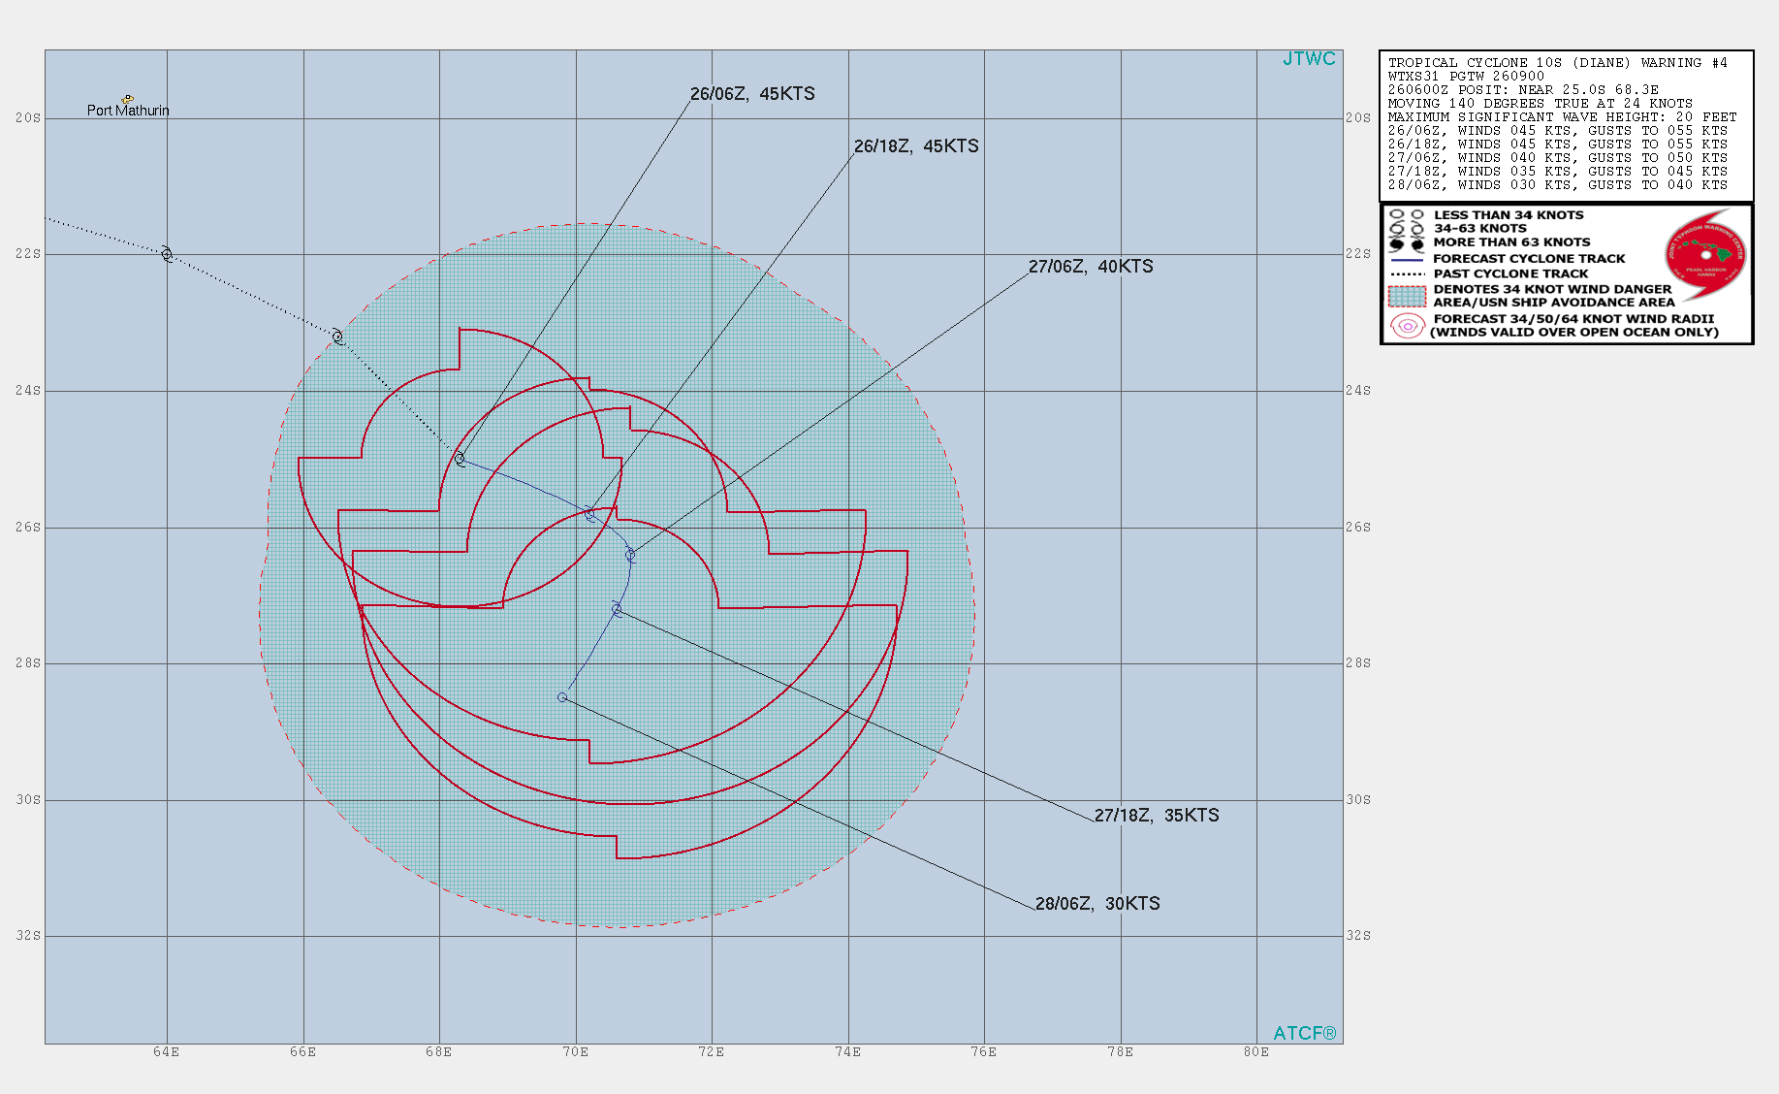The image size is (1779, 1094).
Task: Click the Port Mathurin location marker
Action: pyautogui.click(x=127, y=99)
